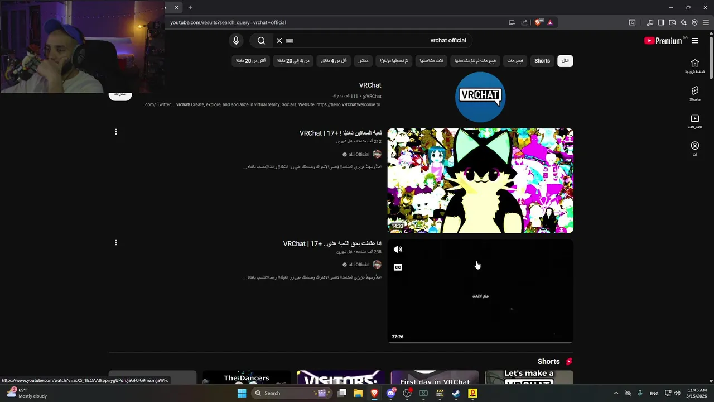Image resolution: width=714 pixels, height=402 pixels.
Task: Click the browser address bar URL
Action: tap(228, 22)
